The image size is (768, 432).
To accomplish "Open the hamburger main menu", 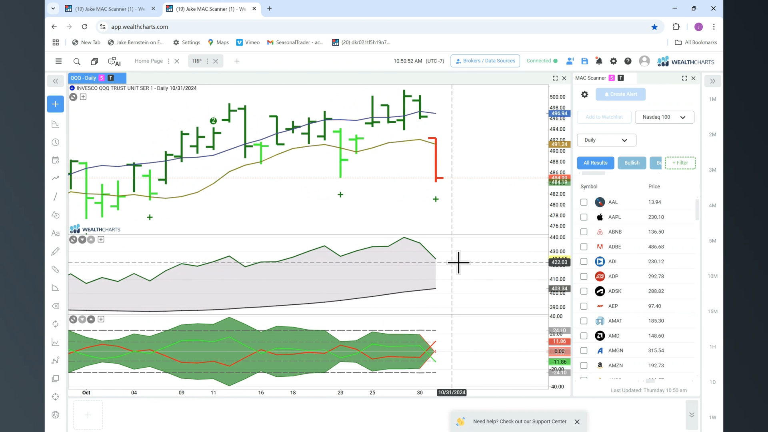I will (58, 61).
